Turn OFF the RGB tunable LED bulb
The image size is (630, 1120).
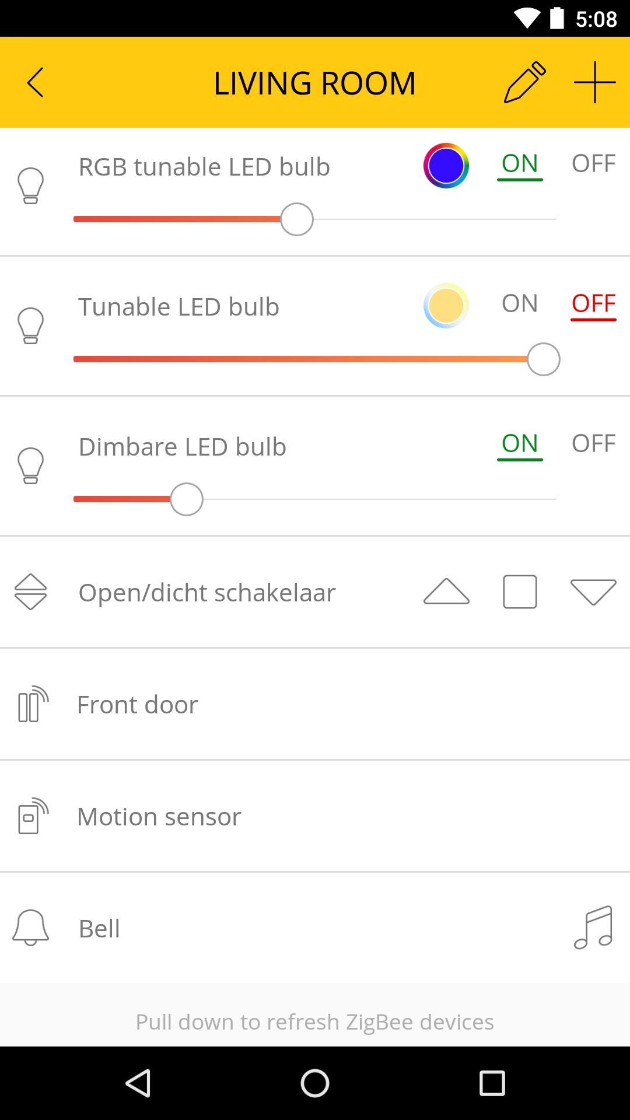[593, 163]
